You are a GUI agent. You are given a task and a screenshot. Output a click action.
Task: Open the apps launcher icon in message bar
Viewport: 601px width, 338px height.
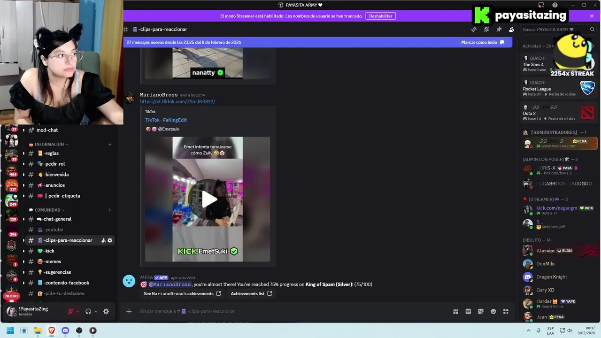click(506, 311)
